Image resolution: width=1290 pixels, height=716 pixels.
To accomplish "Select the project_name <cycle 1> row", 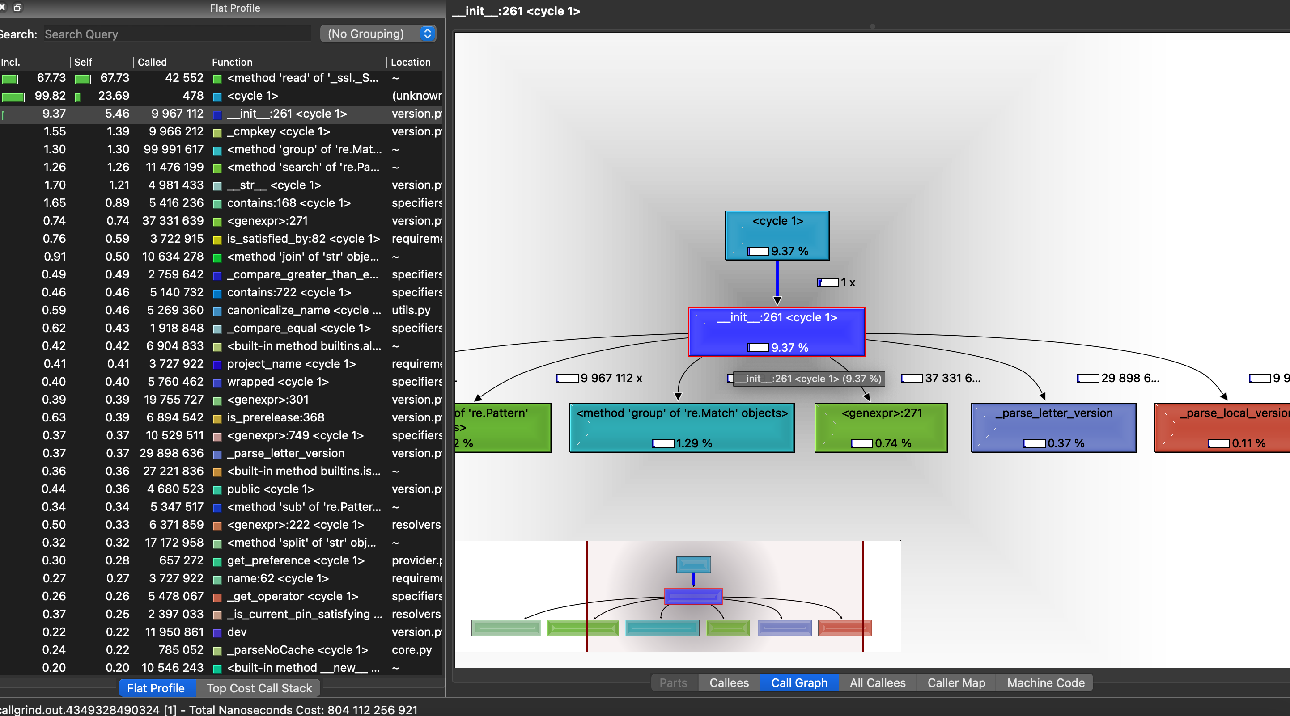I will pyautogui.click(x=221, y=364).
